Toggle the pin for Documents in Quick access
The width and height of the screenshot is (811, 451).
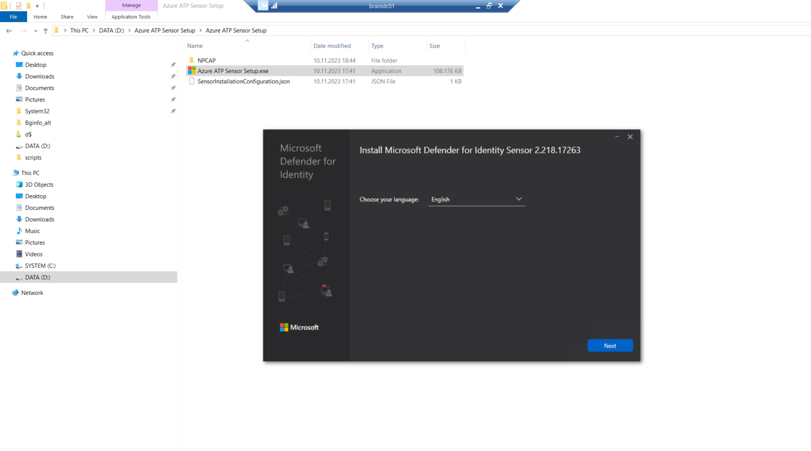click(173, 88)
